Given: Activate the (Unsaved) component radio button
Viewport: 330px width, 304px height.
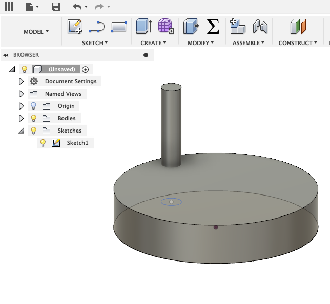Looking at the screenshot, I should [x=85, y=70].
